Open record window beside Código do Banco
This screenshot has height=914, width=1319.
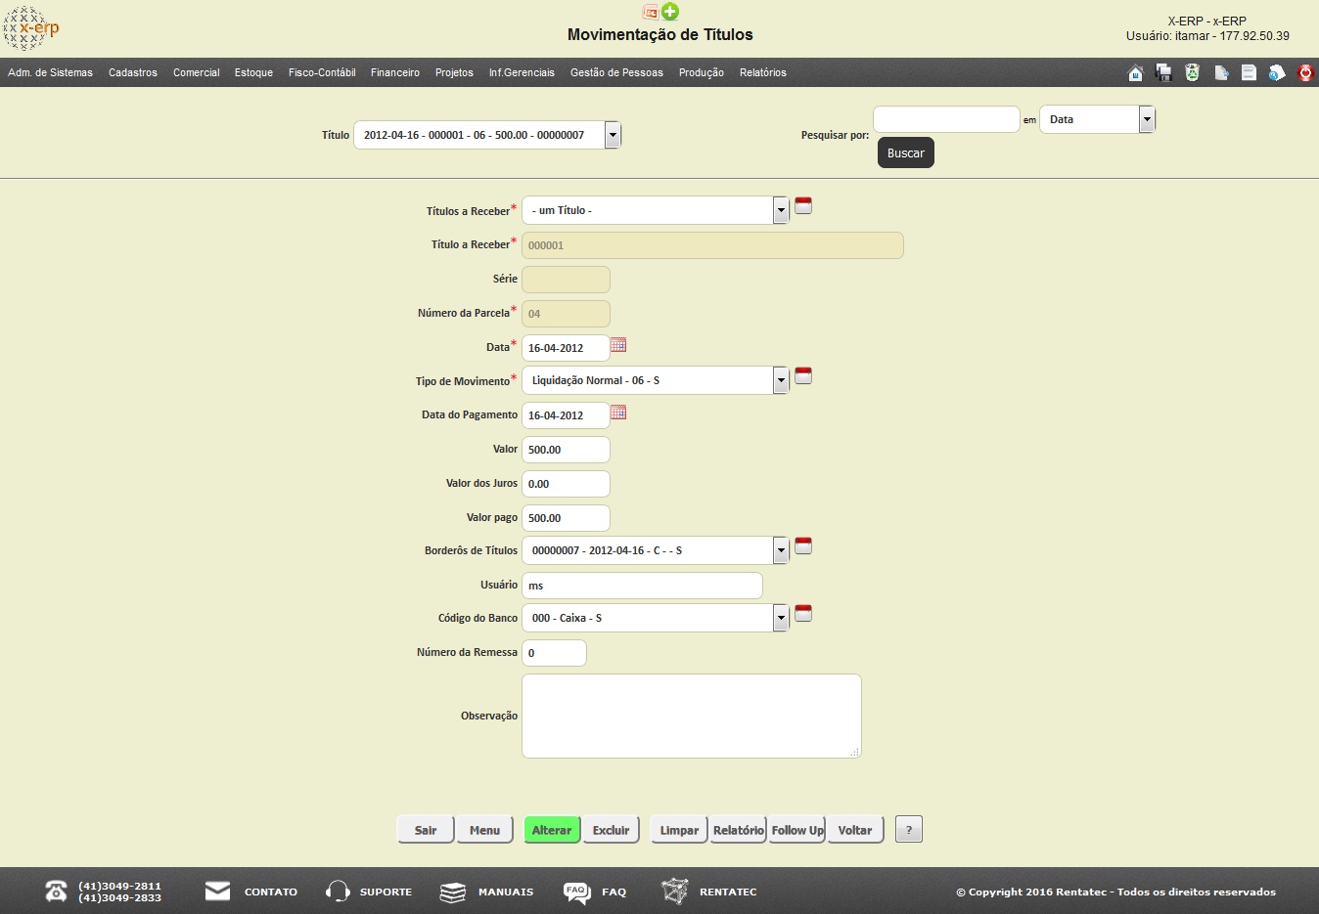(x=803, y=613)
